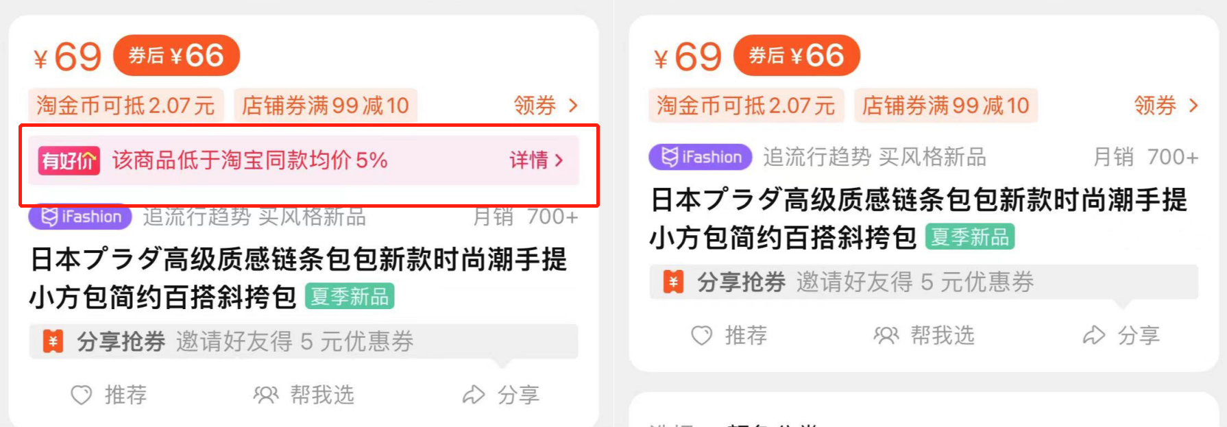
Task: Expand 详情 details of the 有好价 banner
Action: 536,160
